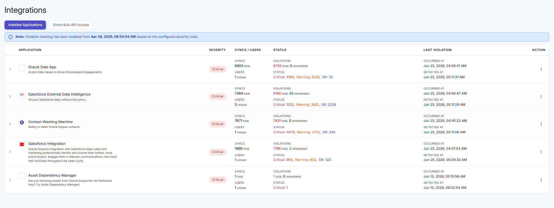
Task: Open action menu for Contact Washing Machine
Action: pos(541,124)
